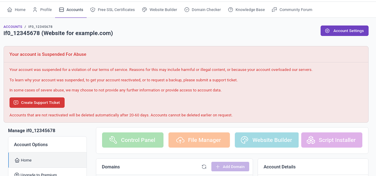The width and height of the screenshot is (376, 176).
Task: Open the Control Panel button
Action: coord(133,140)
